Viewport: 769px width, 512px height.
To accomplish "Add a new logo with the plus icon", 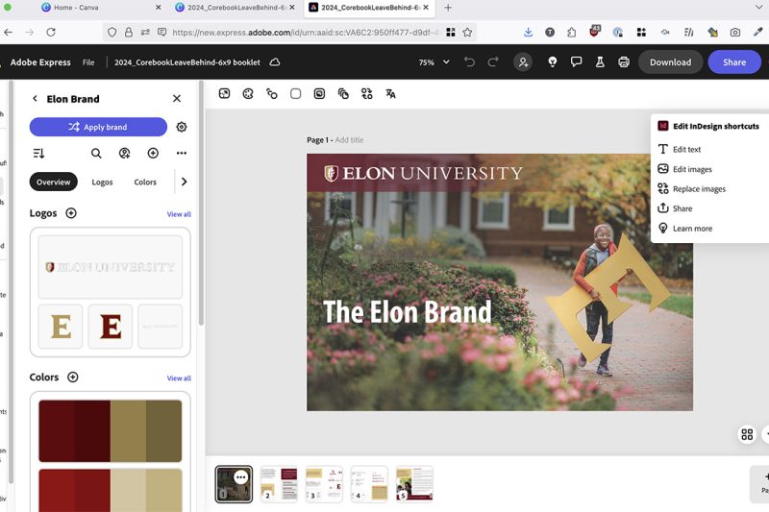I will 71,213.
